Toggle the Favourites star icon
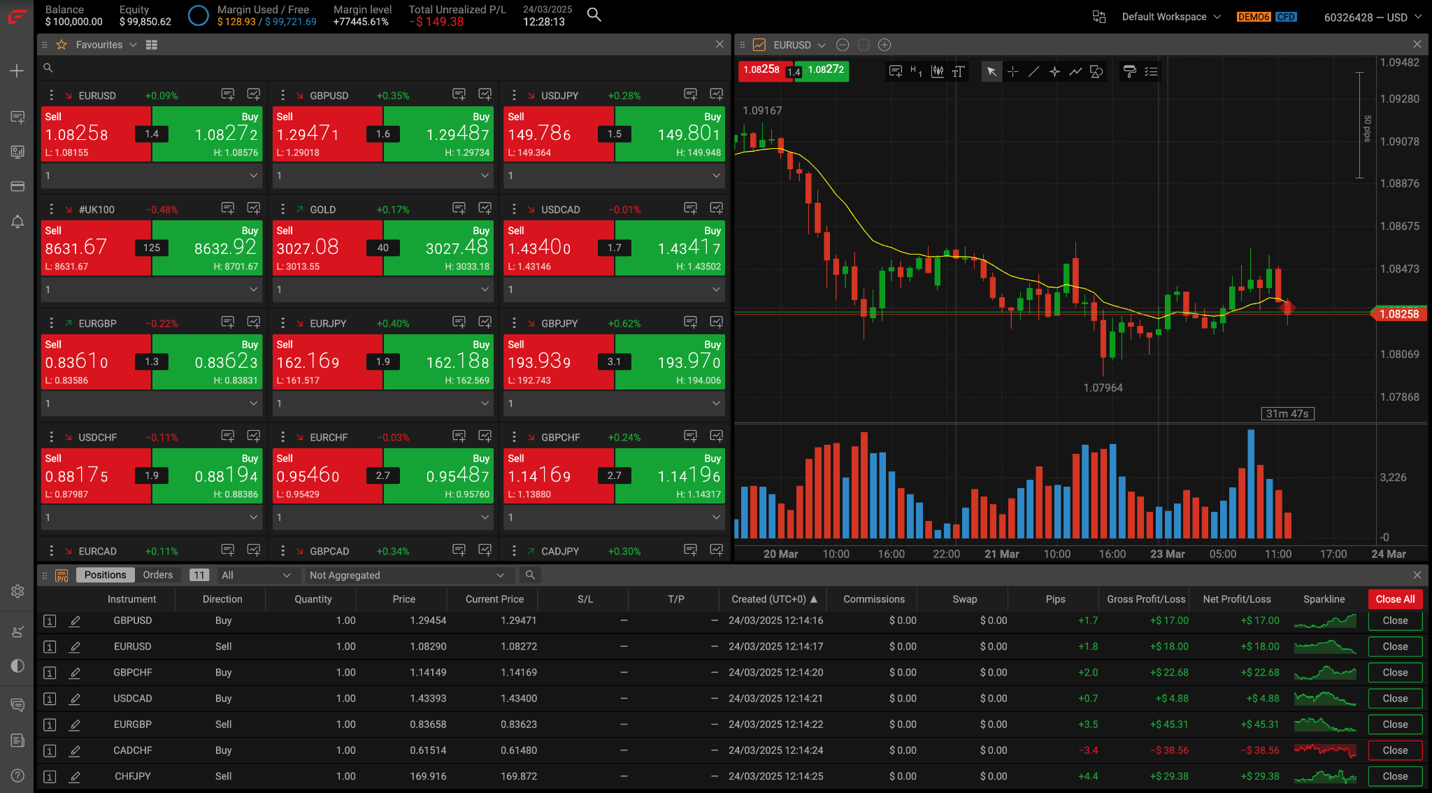 click(62, 45)
